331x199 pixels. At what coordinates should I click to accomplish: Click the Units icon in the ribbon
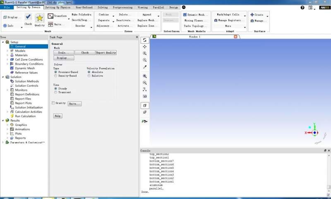coord(50,24)
